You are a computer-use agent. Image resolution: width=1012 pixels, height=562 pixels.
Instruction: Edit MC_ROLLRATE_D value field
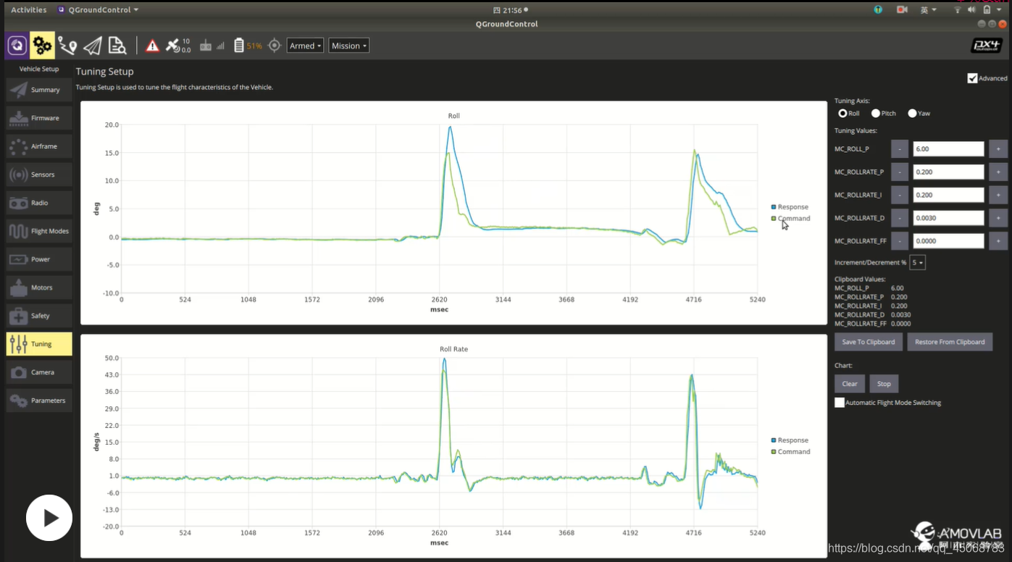pyautogui.click(x=948, y=218)
